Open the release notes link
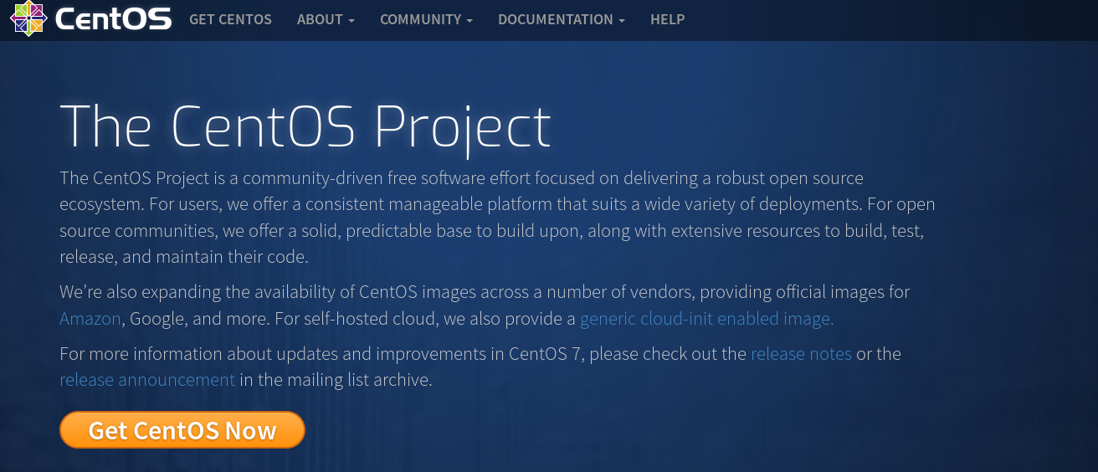1098x472 pixels. (801, 354)
